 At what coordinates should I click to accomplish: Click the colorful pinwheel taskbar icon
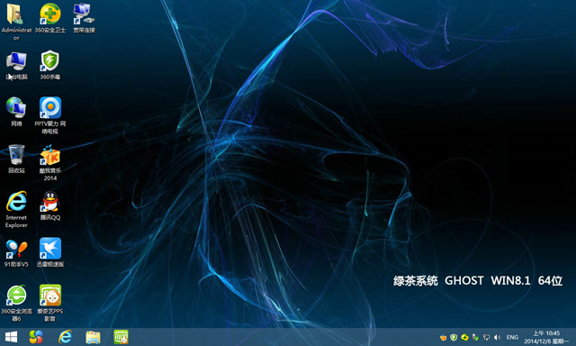[36, 337]
